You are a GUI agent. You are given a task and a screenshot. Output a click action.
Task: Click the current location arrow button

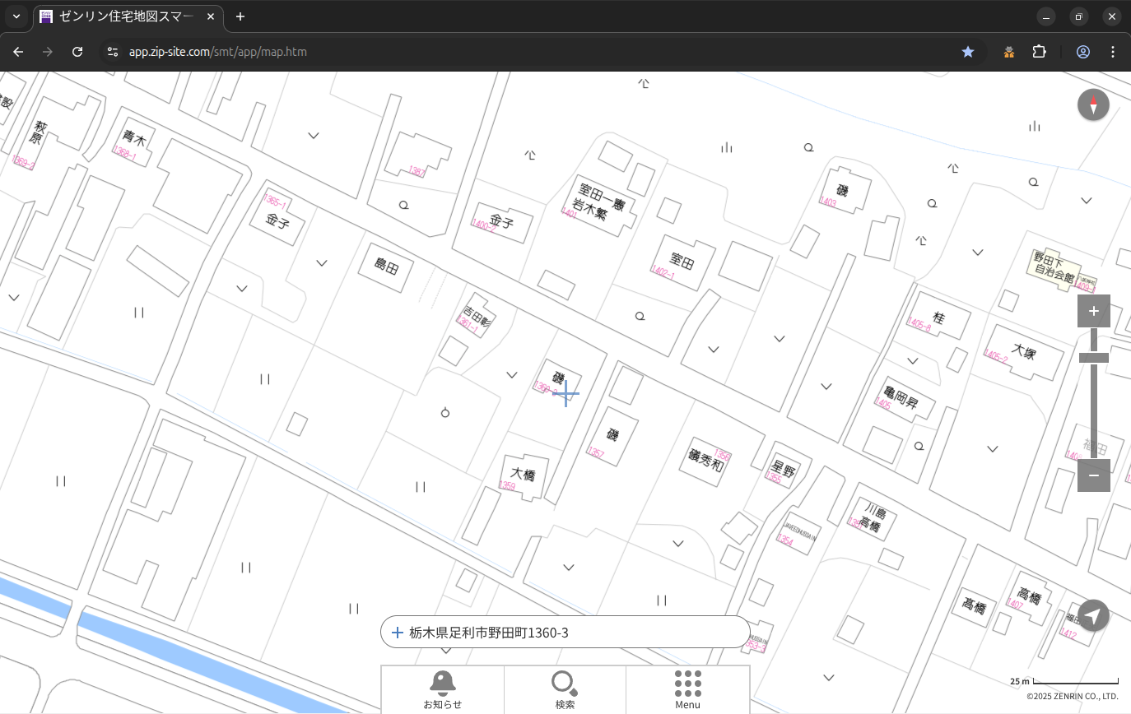tap(1093, 615)
